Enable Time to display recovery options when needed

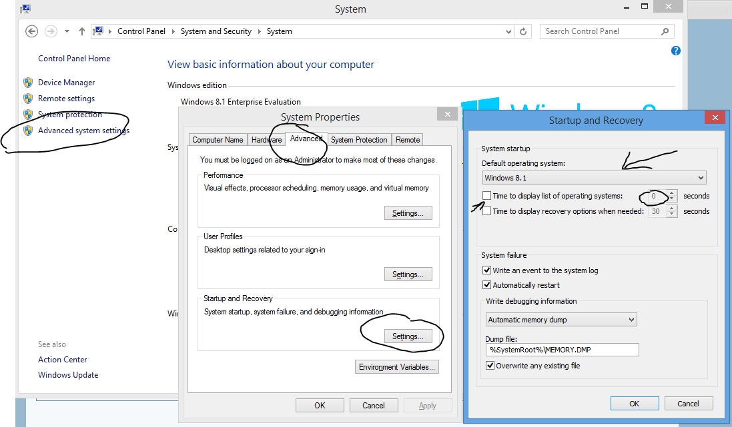(x=487, y=211)
